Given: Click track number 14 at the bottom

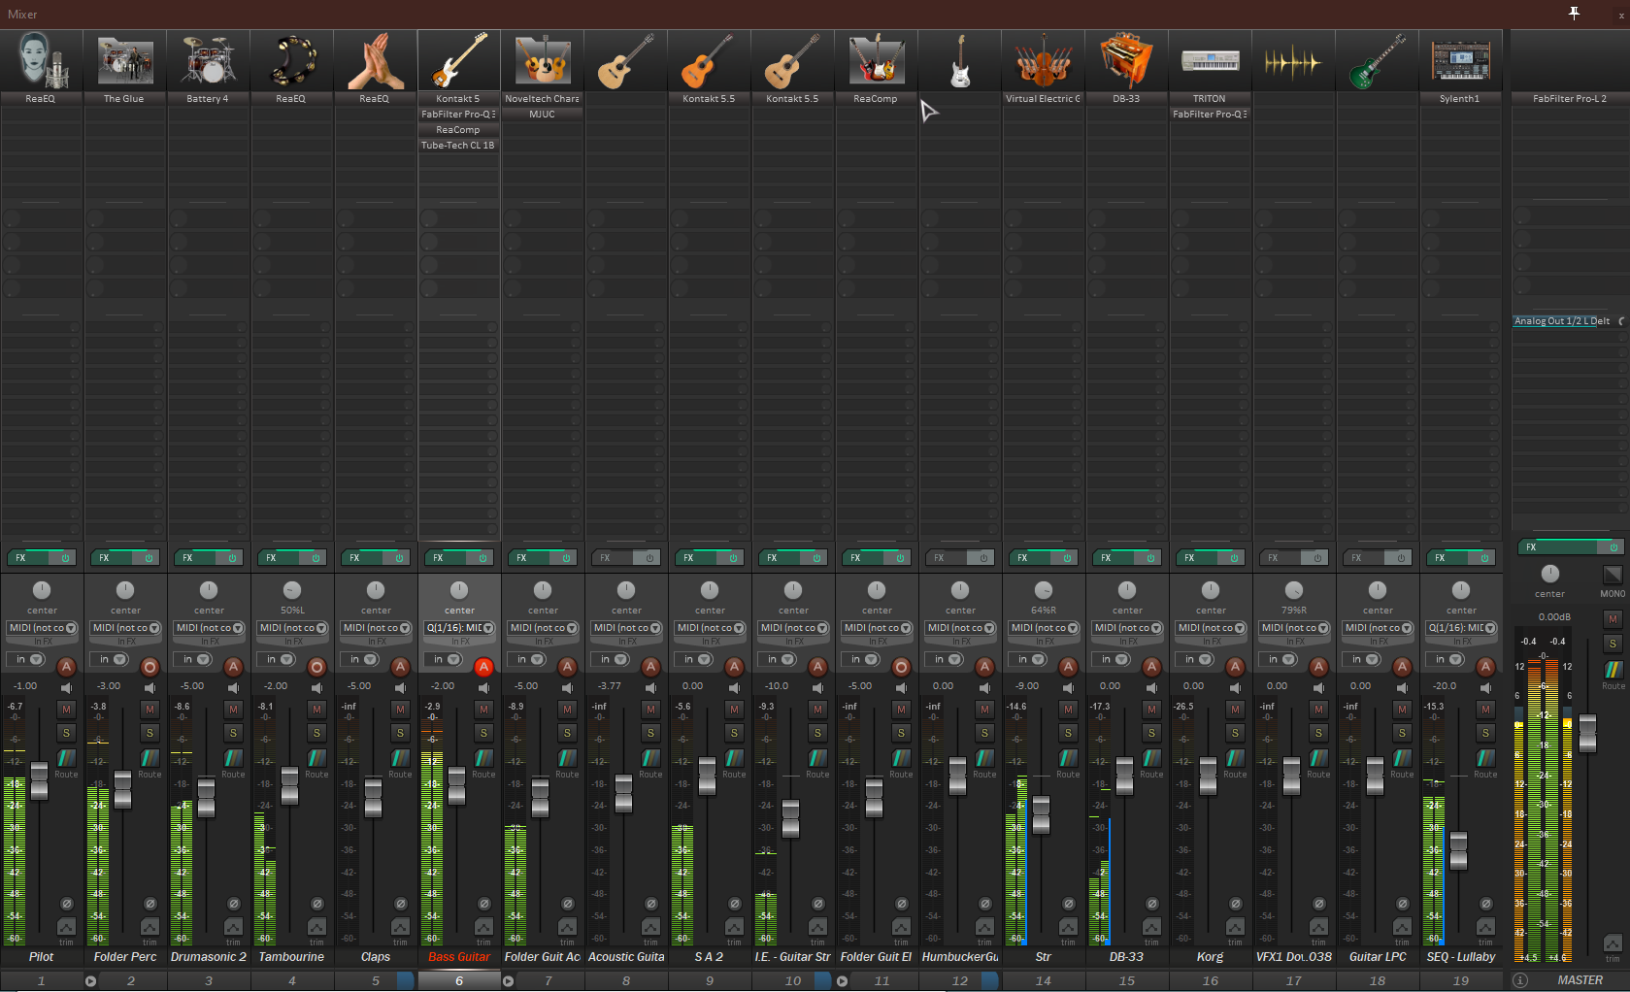Looking at the screenshot, I should tap(1044, 981).
